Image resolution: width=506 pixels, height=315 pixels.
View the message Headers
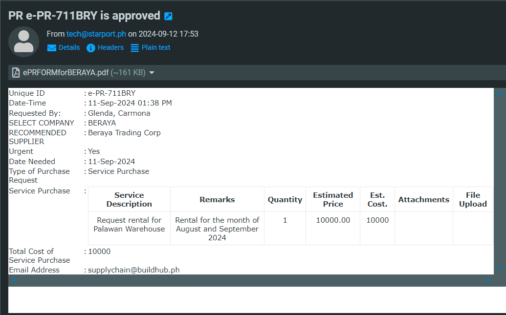[x=110, y=47]
